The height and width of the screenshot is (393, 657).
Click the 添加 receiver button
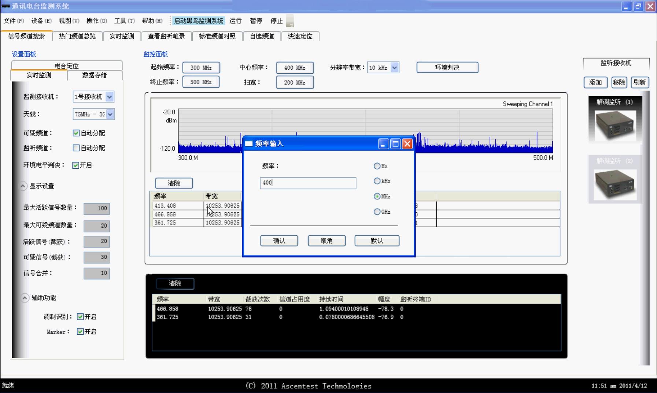[595, 82]
